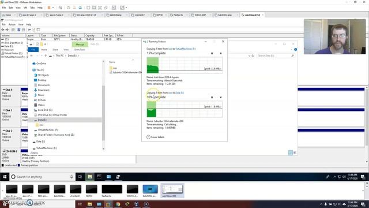The width and height of the screenshot is (369, 208).
Task: Switch to the View ribbon tab in Explorer
Action: pyautogui.click(x=66, y=50)
